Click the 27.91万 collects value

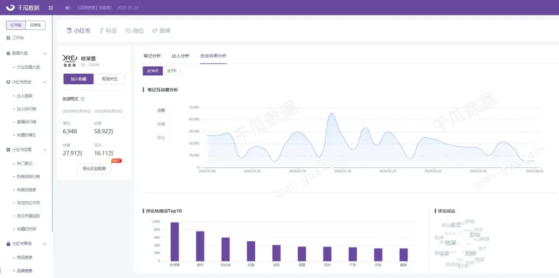pos(73,153)
